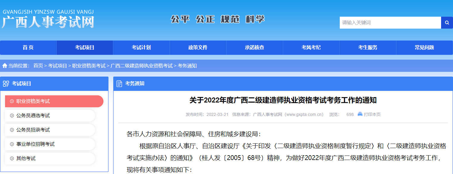Open the 考风考纪 navigation menu
Viewport: 453px width, 174px height.
(311, 47)
